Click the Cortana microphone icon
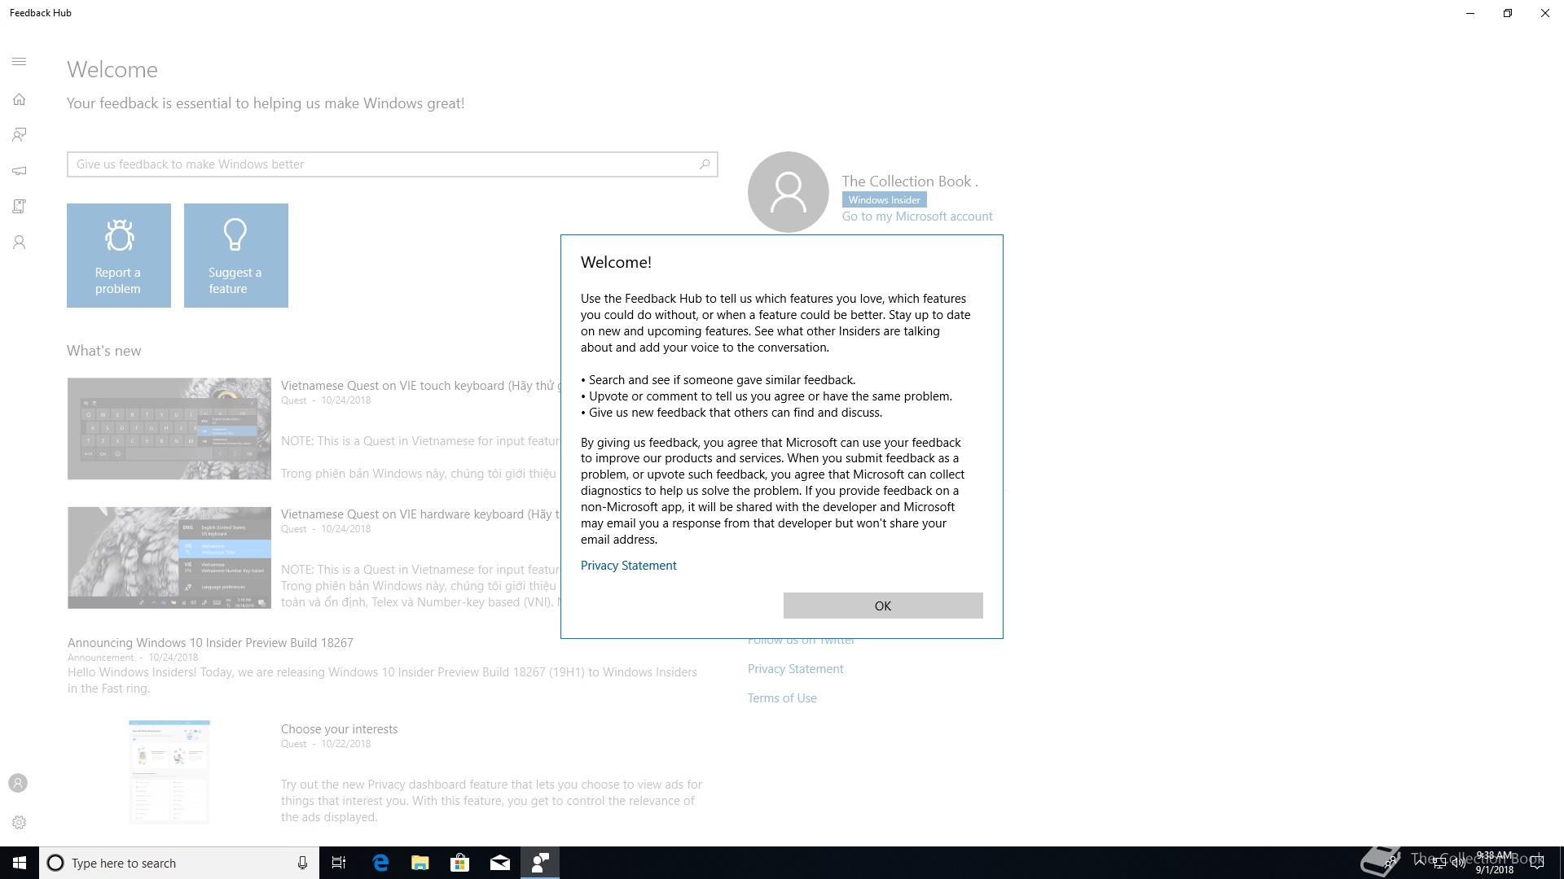1564x879 pixels. pos(302,863)
